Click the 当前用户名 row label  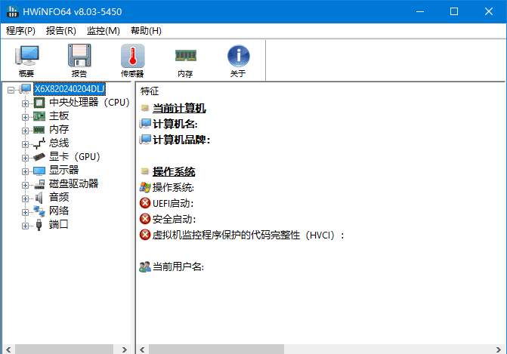click(x=178, y=266)
